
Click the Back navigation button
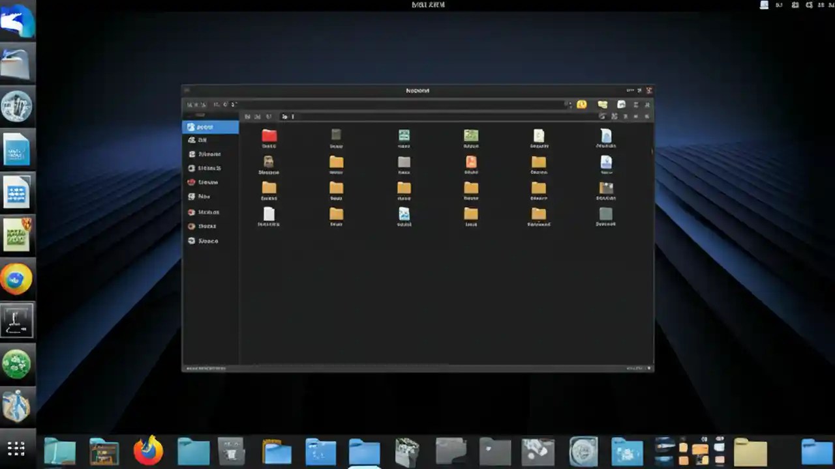(x=189, y=104)
